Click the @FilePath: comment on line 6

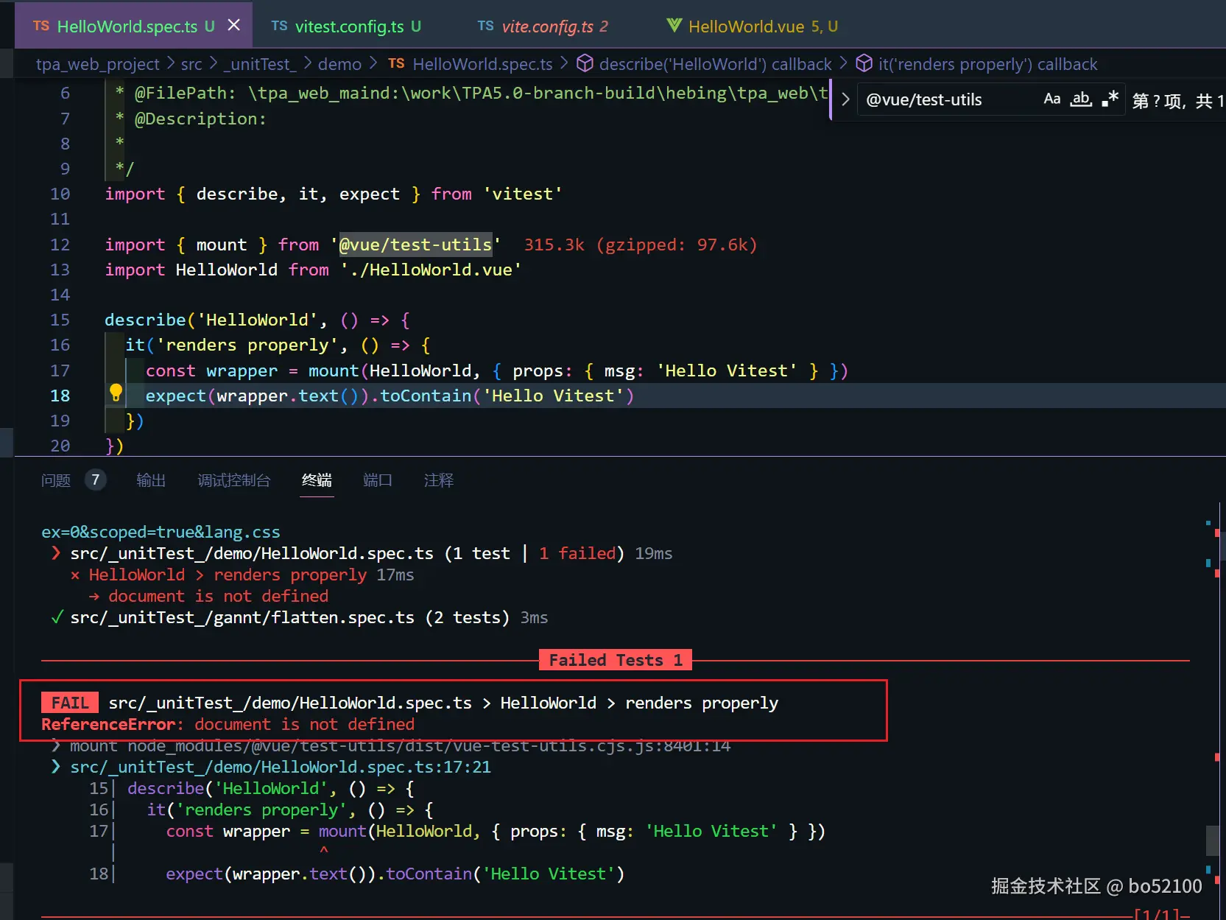[x=186, y=93]
